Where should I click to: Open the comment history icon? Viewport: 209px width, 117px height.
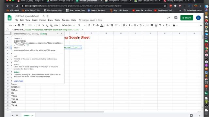176,18
